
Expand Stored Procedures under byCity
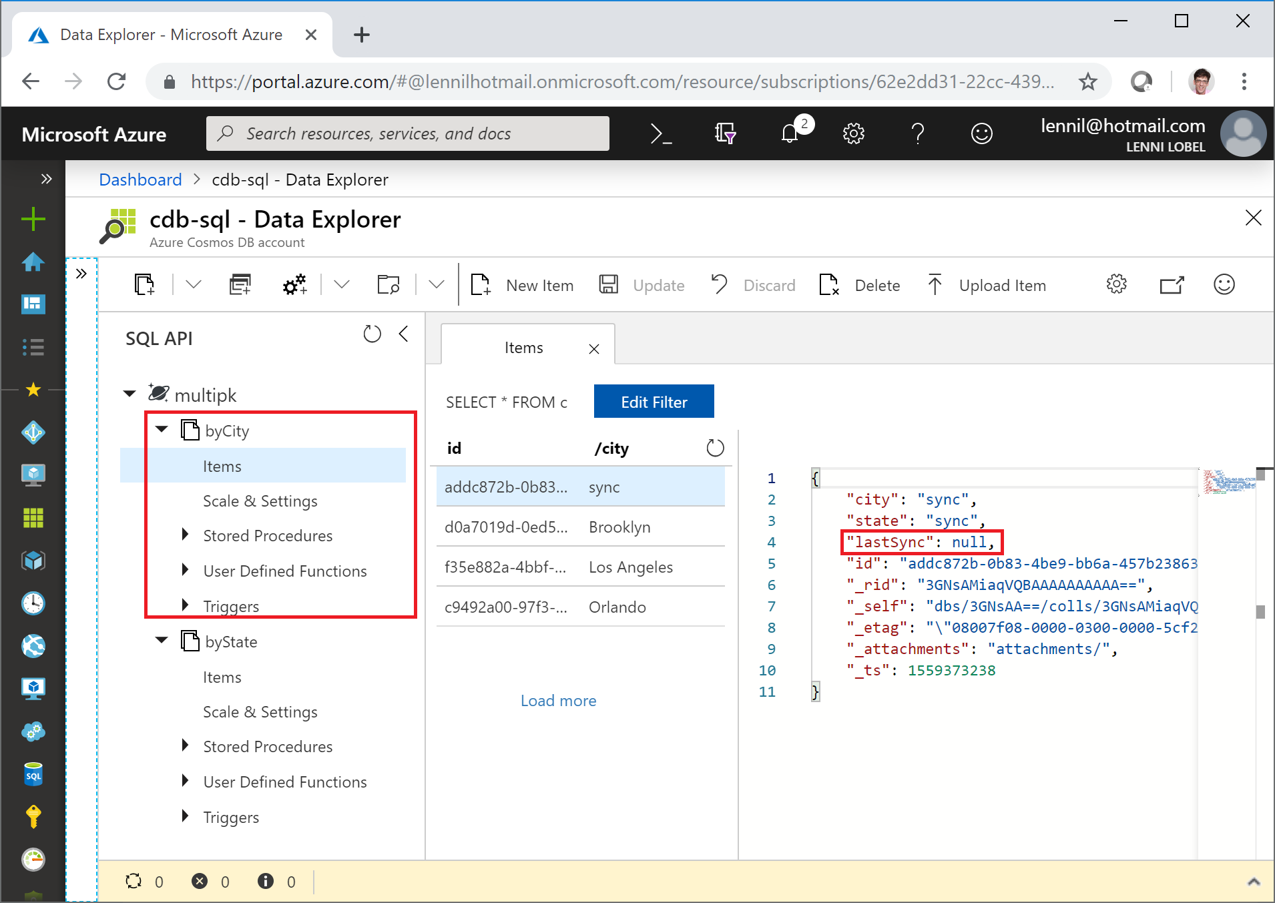tap(185, 535)
